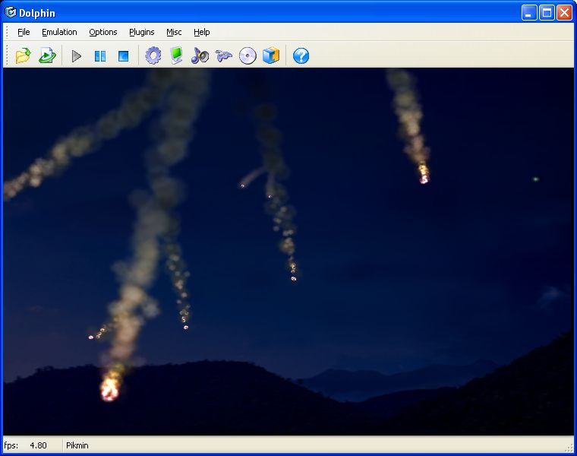
Task: Click the blue-and-orange cube icon
Action: pyautogui.click(x=271, y=56)
